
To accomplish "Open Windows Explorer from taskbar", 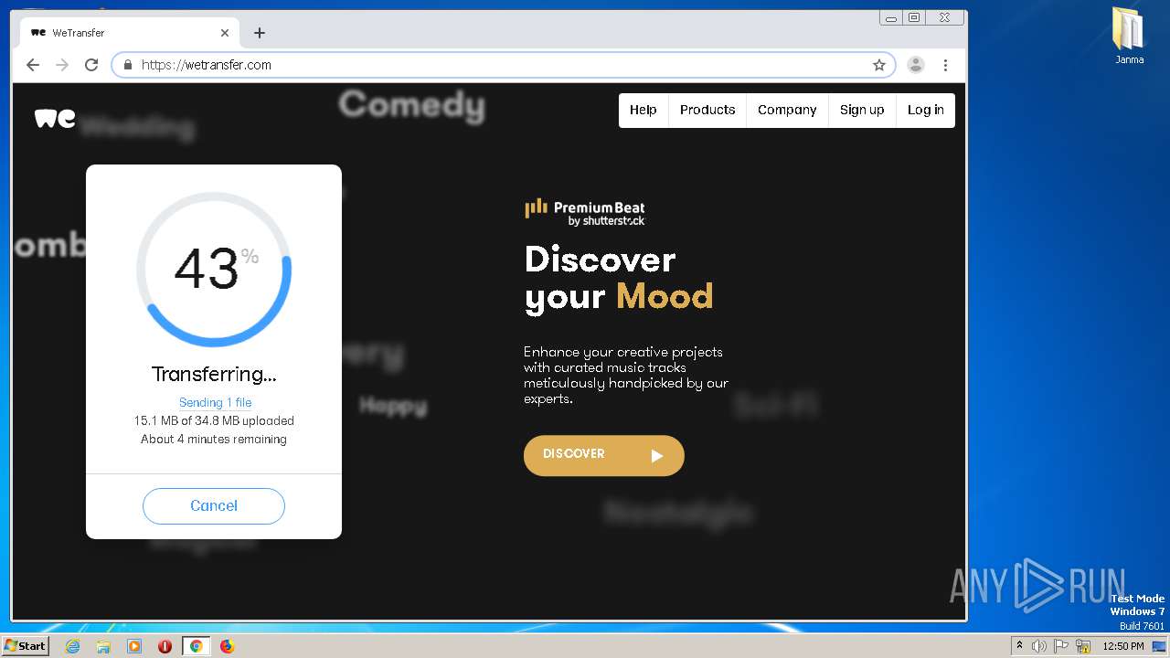I will [103, 646].
